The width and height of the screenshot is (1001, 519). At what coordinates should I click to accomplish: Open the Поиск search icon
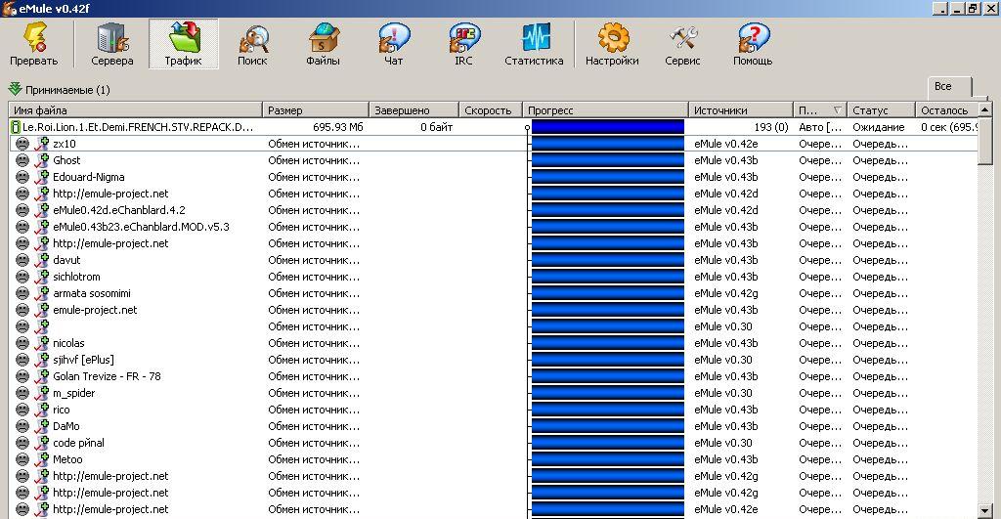(x=252, y=43)
